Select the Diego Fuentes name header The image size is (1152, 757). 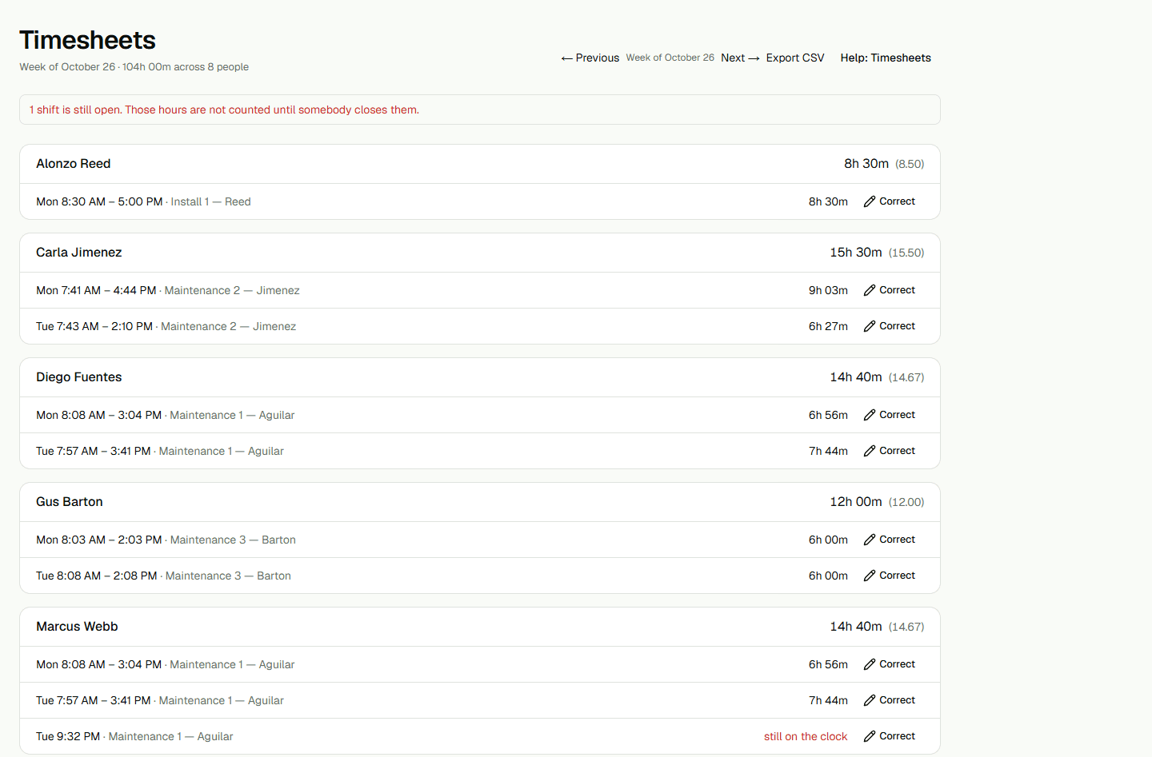[79, 377]
